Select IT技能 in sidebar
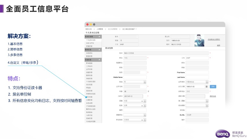Viewport: 247px width, 139px height. coord(88,88)
